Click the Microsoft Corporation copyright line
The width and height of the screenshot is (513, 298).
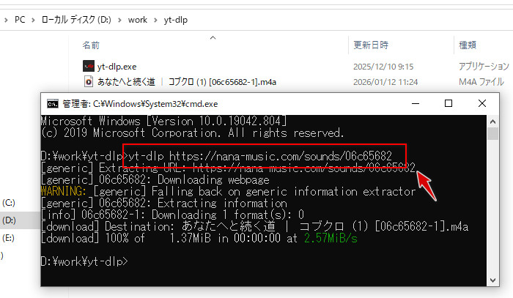(192, 133)
